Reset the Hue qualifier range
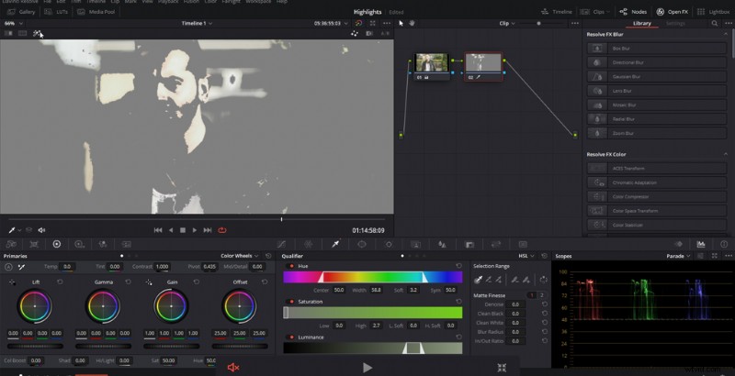This screenshot has height=376, width=735. [x=458, y=266]
